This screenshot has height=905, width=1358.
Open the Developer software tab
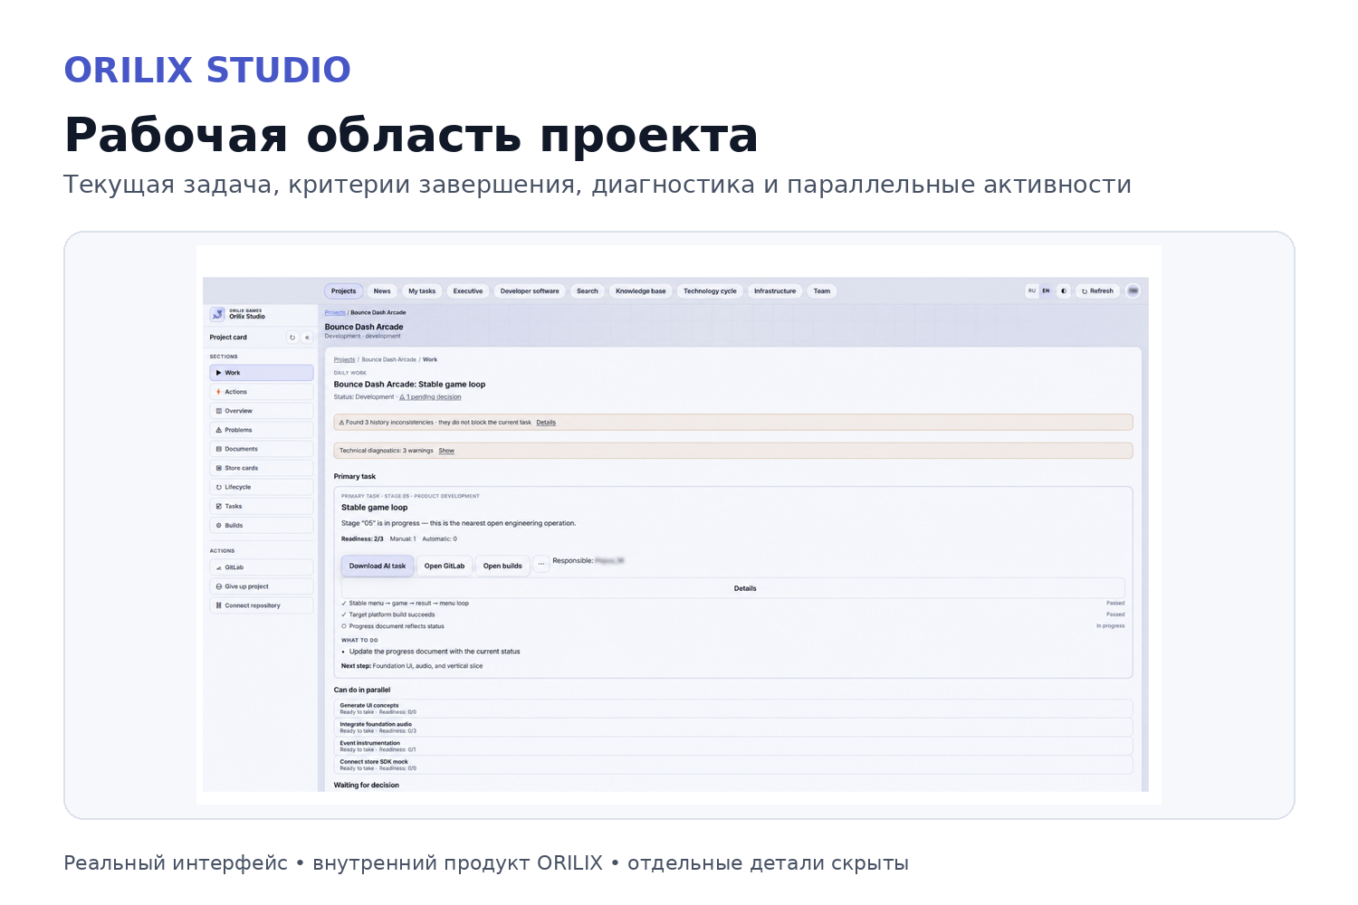tap(530, 291)
